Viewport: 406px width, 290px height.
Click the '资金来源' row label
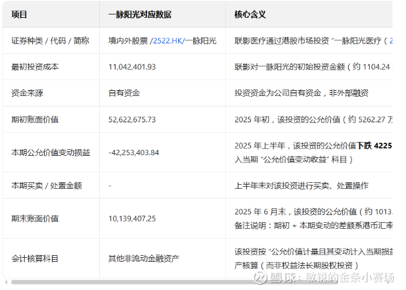(x=27, y=93)
